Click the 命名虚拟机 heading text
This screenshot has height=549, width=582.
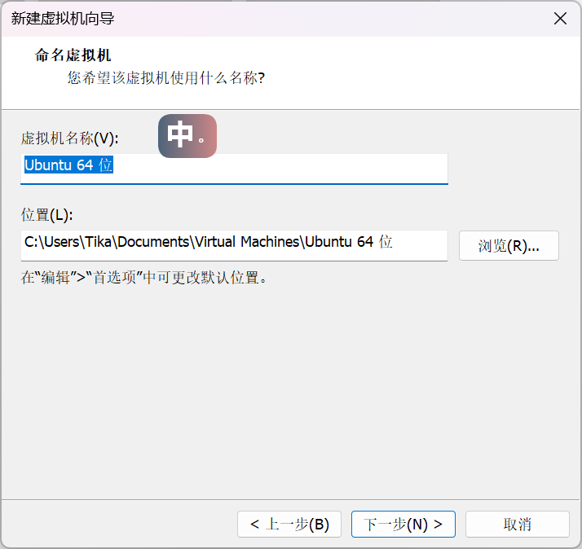click(73, 55)
